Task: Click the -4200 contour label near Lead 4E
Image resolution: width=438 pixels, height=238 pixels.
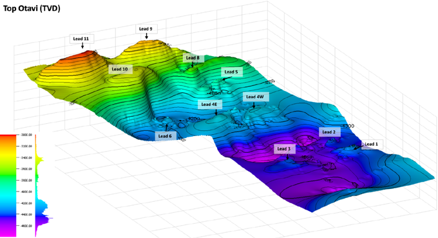Action: (194, 119)
